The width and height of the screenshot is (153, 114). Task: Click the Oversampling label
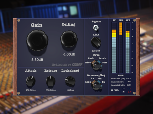coord(96,75)
